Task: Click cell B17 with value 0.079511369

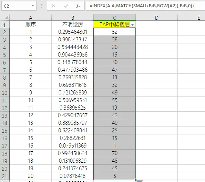Action: pyautogui.click(x=73, y=145)
